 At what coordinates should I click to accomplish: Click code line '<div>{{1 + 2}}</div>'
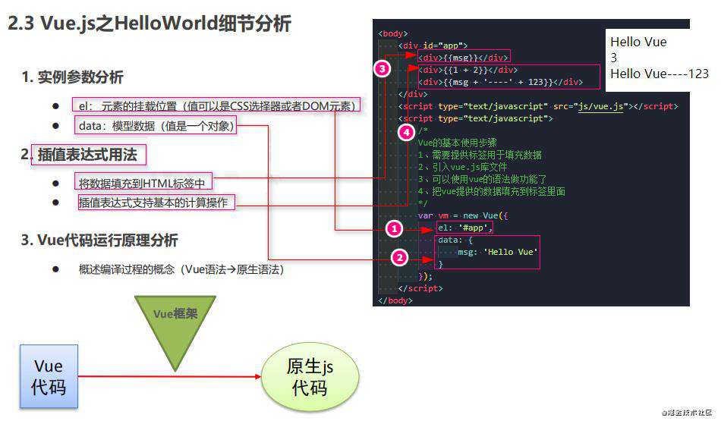point(468,70)
